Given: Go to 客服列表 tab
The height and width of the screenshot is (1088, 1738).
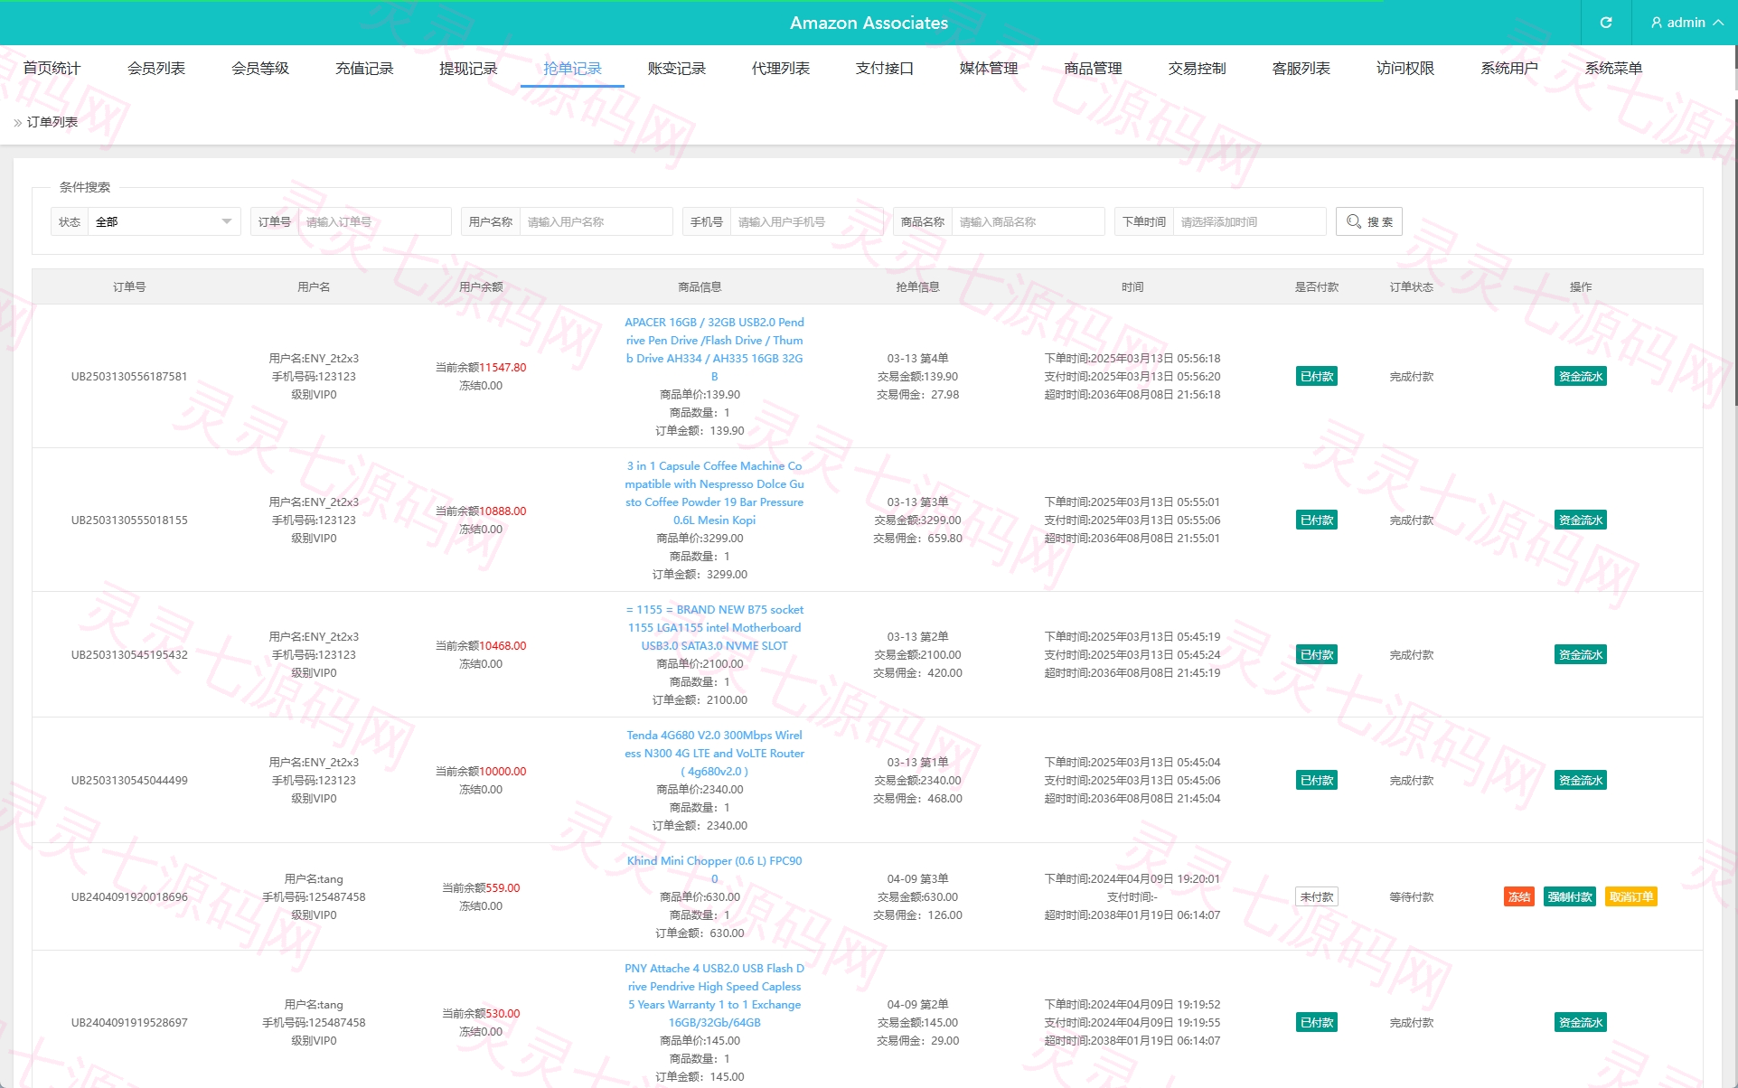Looking at the screenshot, I should coord(1301,68).
